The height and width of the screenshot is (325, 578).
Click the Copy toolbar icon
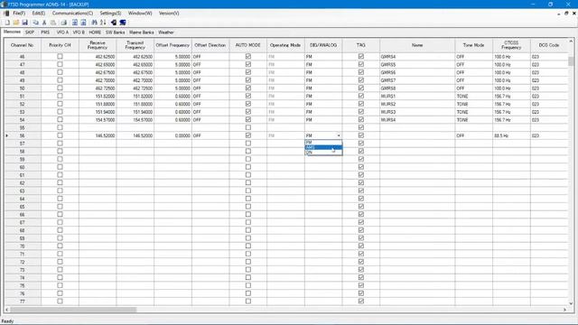click(x=36, y=23)
